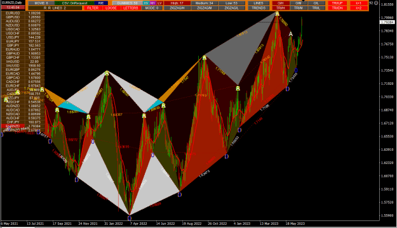Click the Low: 53 button
The image size is (397, 228).
tap(231, 3)
